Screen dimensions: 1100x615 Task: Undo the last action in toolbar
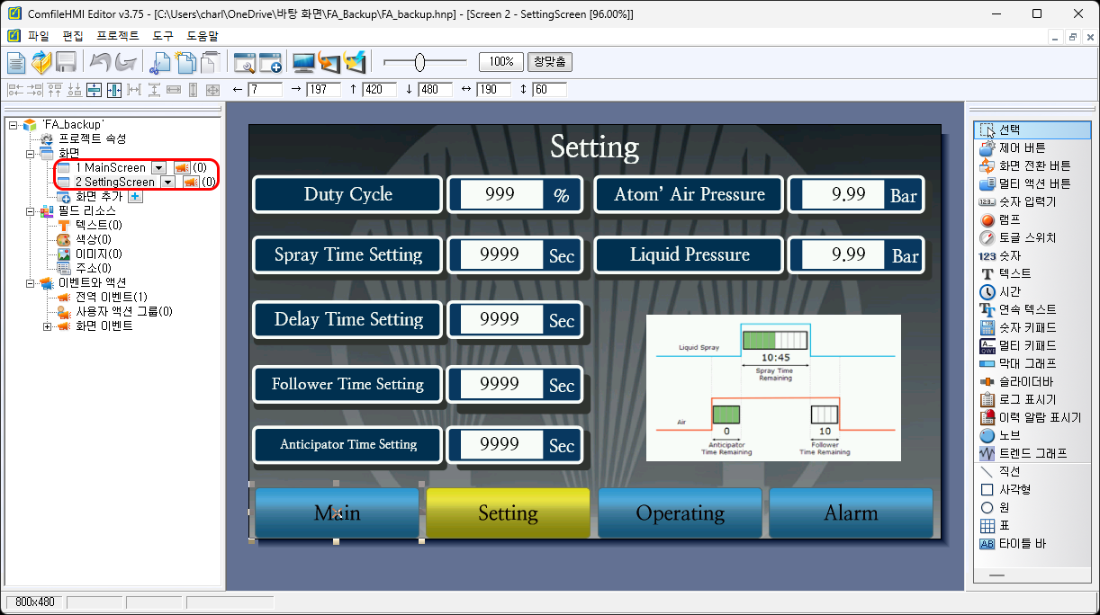click(x=100, y=62)
